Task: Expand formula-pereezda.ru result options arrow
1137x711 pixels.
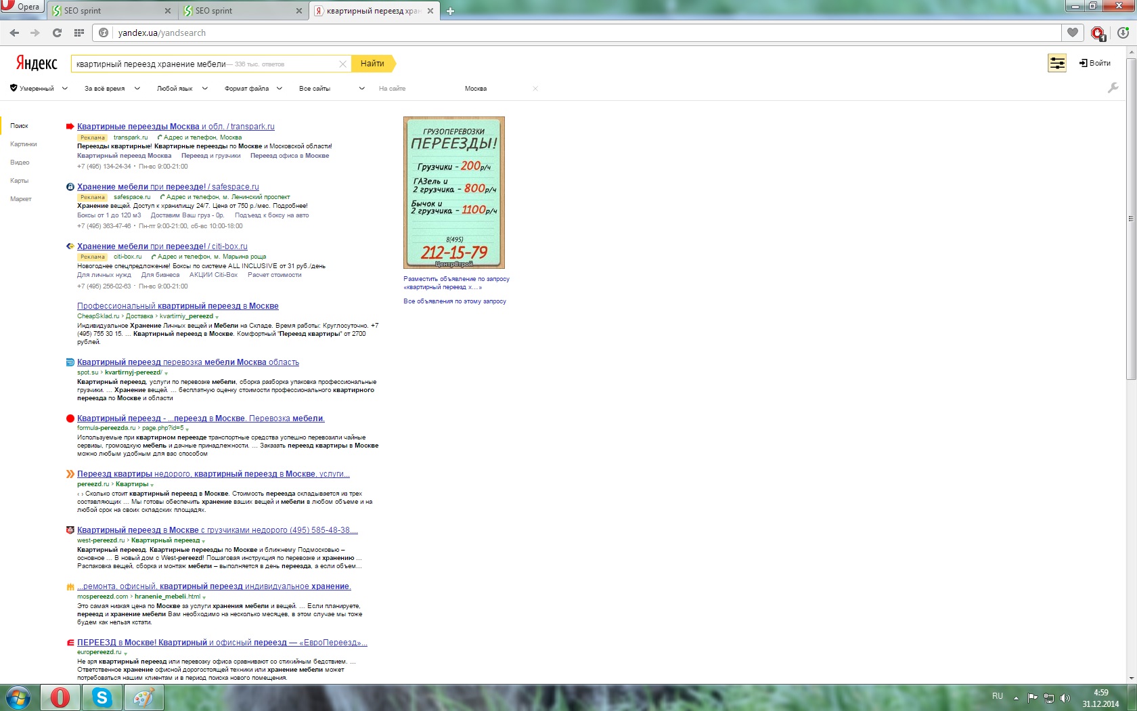Action: click(187, 429)
